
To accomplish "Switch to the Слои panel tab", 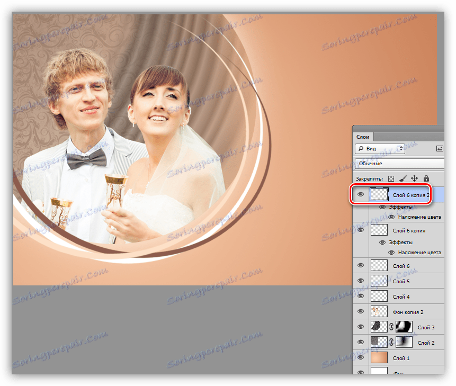I will pyautogui.click(x=363, y=137).
